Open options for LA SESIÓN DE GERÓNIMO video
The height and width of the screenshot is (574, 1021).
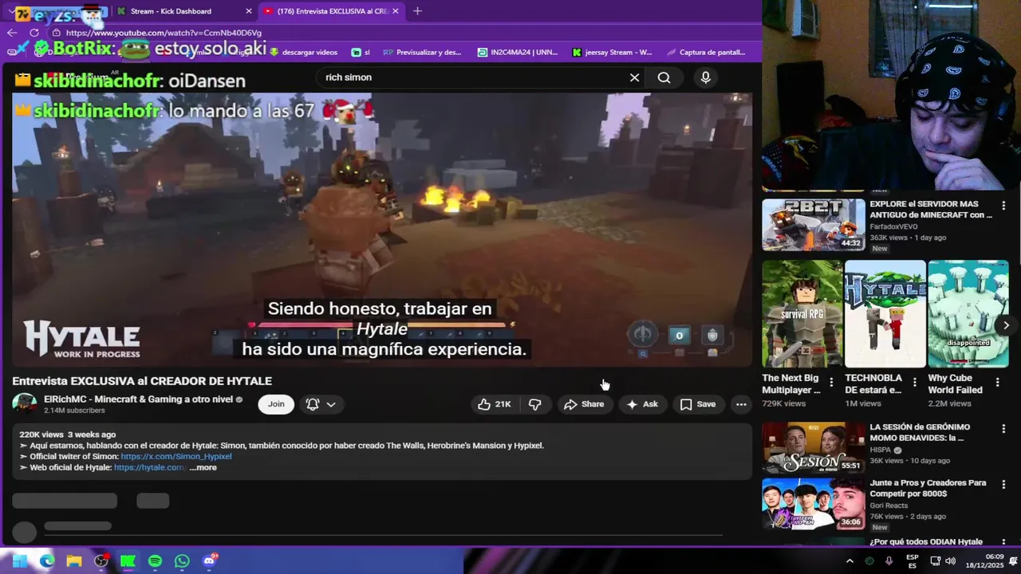tap(1004, 429)
